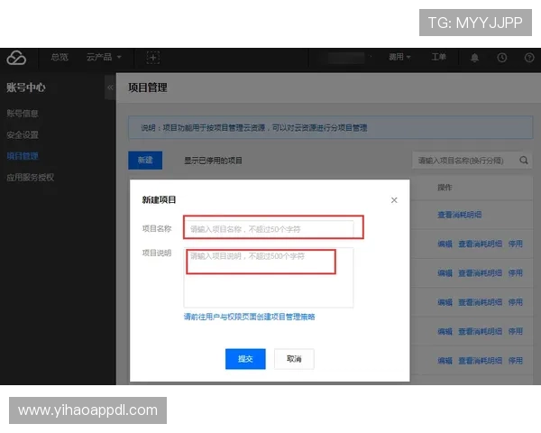The width and height of the screenshot is (541, 433).
Task: Click into the 项目说明 text area
Action: (x=269, y=277)
